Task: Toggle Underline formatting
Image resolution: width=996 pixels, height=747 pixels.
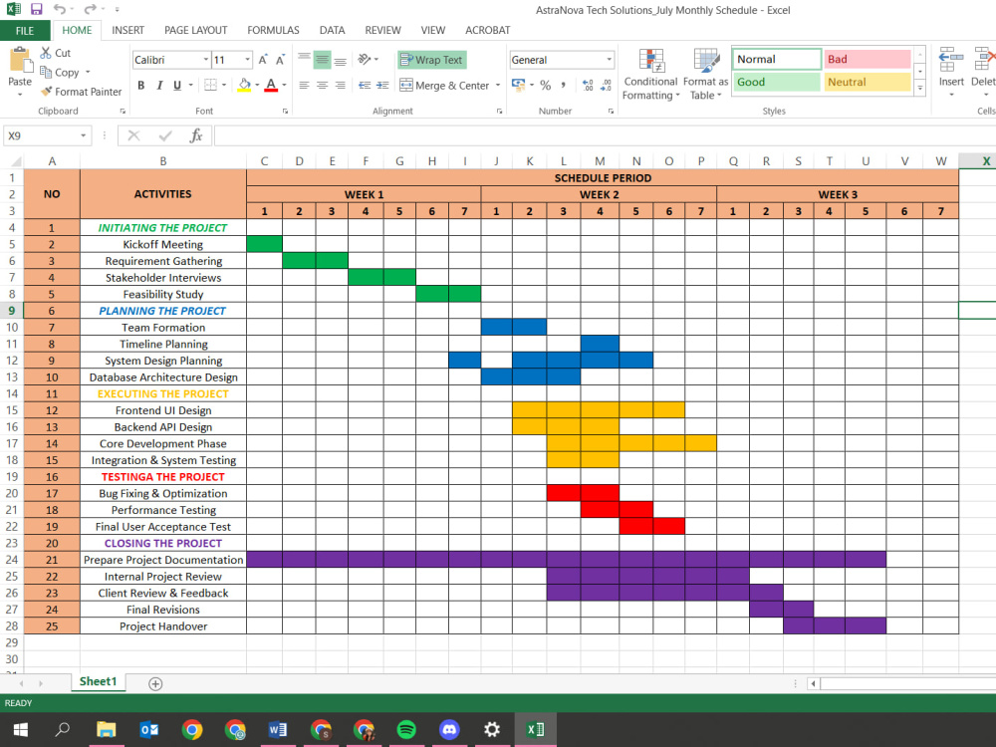Action: coord(177,85)
